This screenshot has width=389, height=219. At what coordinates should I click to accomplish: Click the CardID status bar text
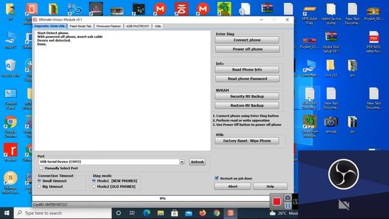[x=50, y=204]
